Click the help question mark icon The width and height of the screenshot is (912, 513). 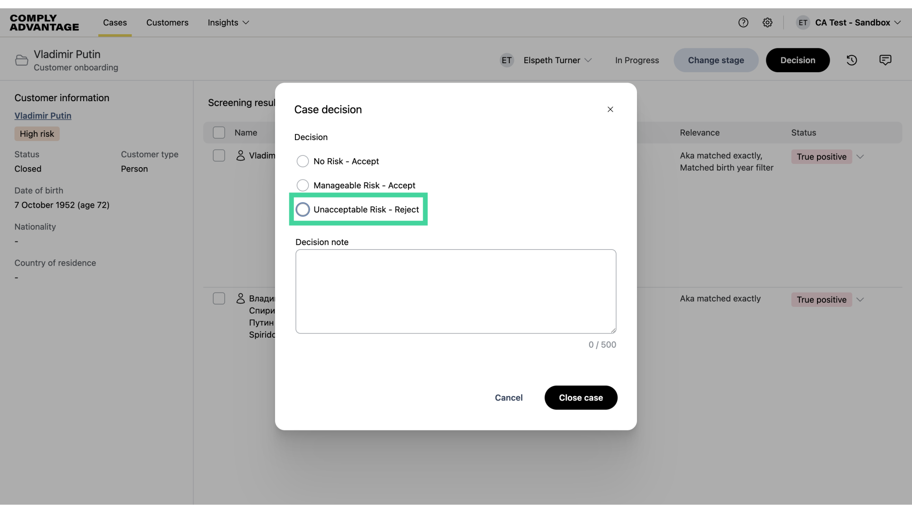pyautogui.click(x=743, y=22)
